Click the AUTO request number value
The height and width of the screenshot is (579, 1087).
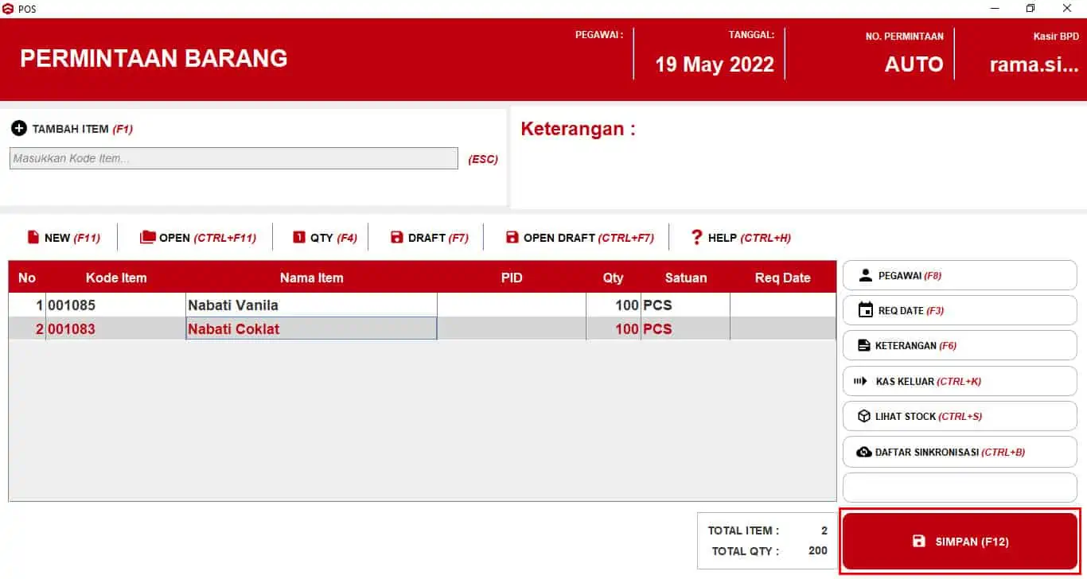point(914,64)
